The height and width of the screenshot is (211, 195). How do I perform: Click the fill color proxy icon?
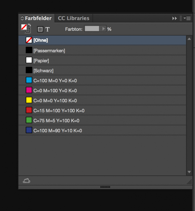coord(24,27)
